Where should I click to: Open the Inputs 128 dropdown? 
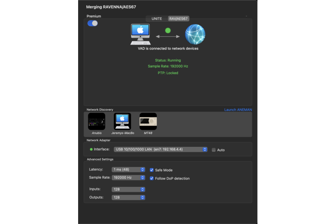pyautogui.click(x=129, y=190)
